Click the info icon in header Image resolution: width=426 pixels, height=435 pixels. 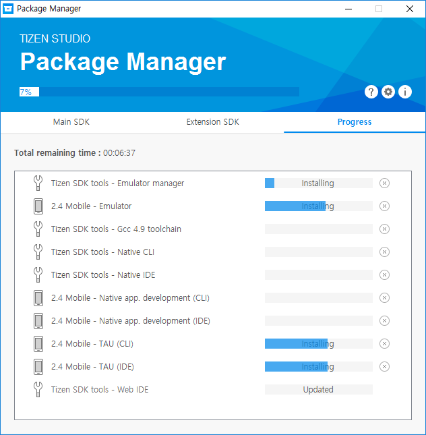click(x=405, y=92)
